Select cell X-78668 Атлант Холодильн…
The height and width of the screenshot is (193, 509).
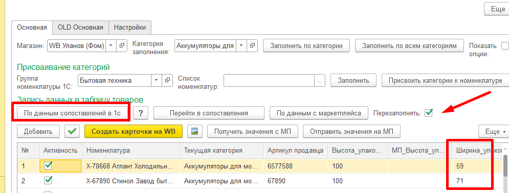131,166
